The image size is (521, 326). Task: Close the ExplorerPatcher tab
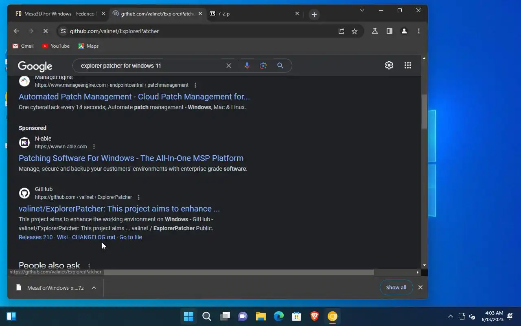tap(200, 14)
